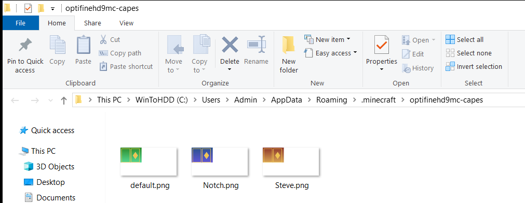Click Select all
525x203 pixels.
coord(464,39)
